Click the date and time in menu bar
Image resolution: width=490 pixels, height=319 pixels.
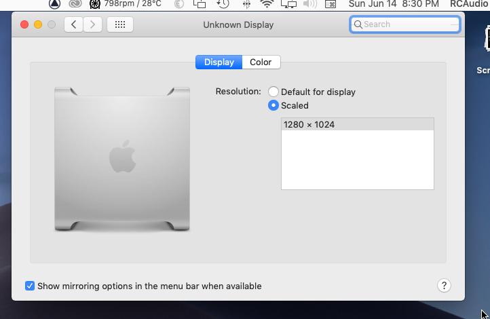pos(394,4)
